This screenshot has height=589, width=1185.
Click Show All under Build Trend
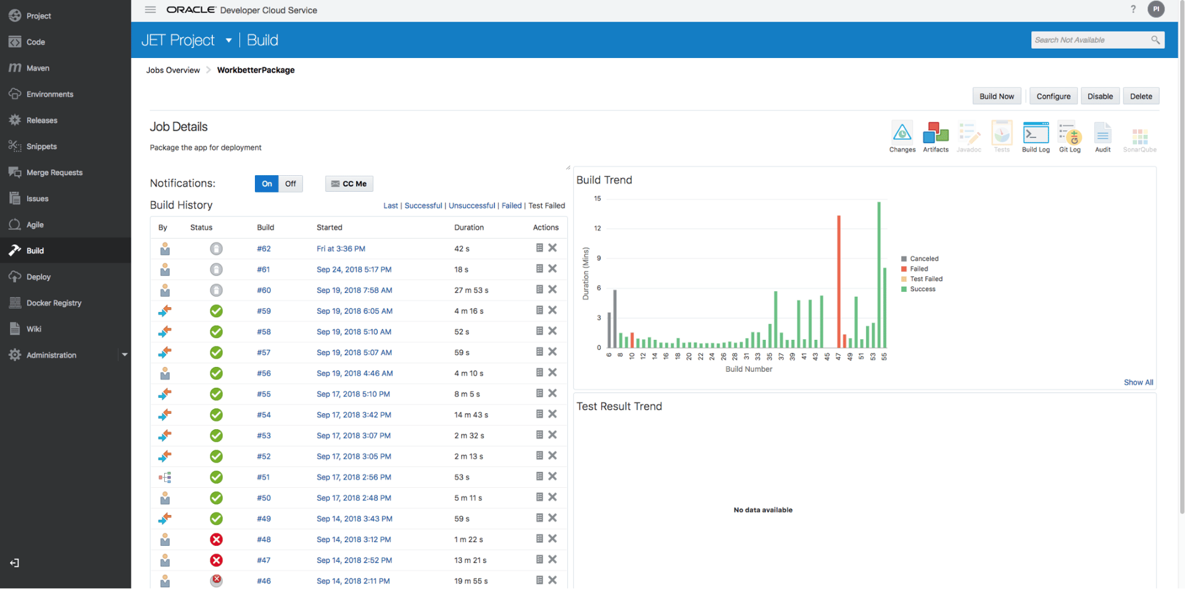click(1138, 382)
